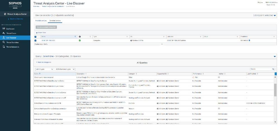This screenshot has width=280, height=131.
Task: Click the Group column header in device table
Action: 221,37
